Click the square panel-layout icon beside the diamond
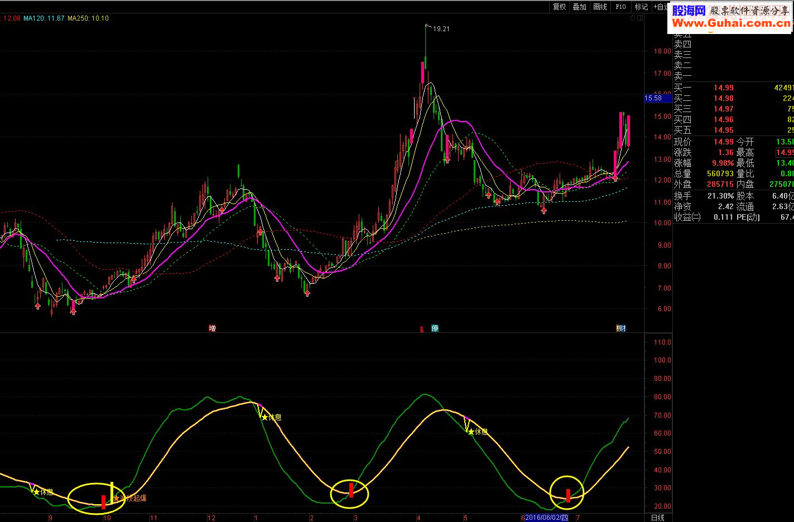The image size is (794, 522). [x=640, y=18]
